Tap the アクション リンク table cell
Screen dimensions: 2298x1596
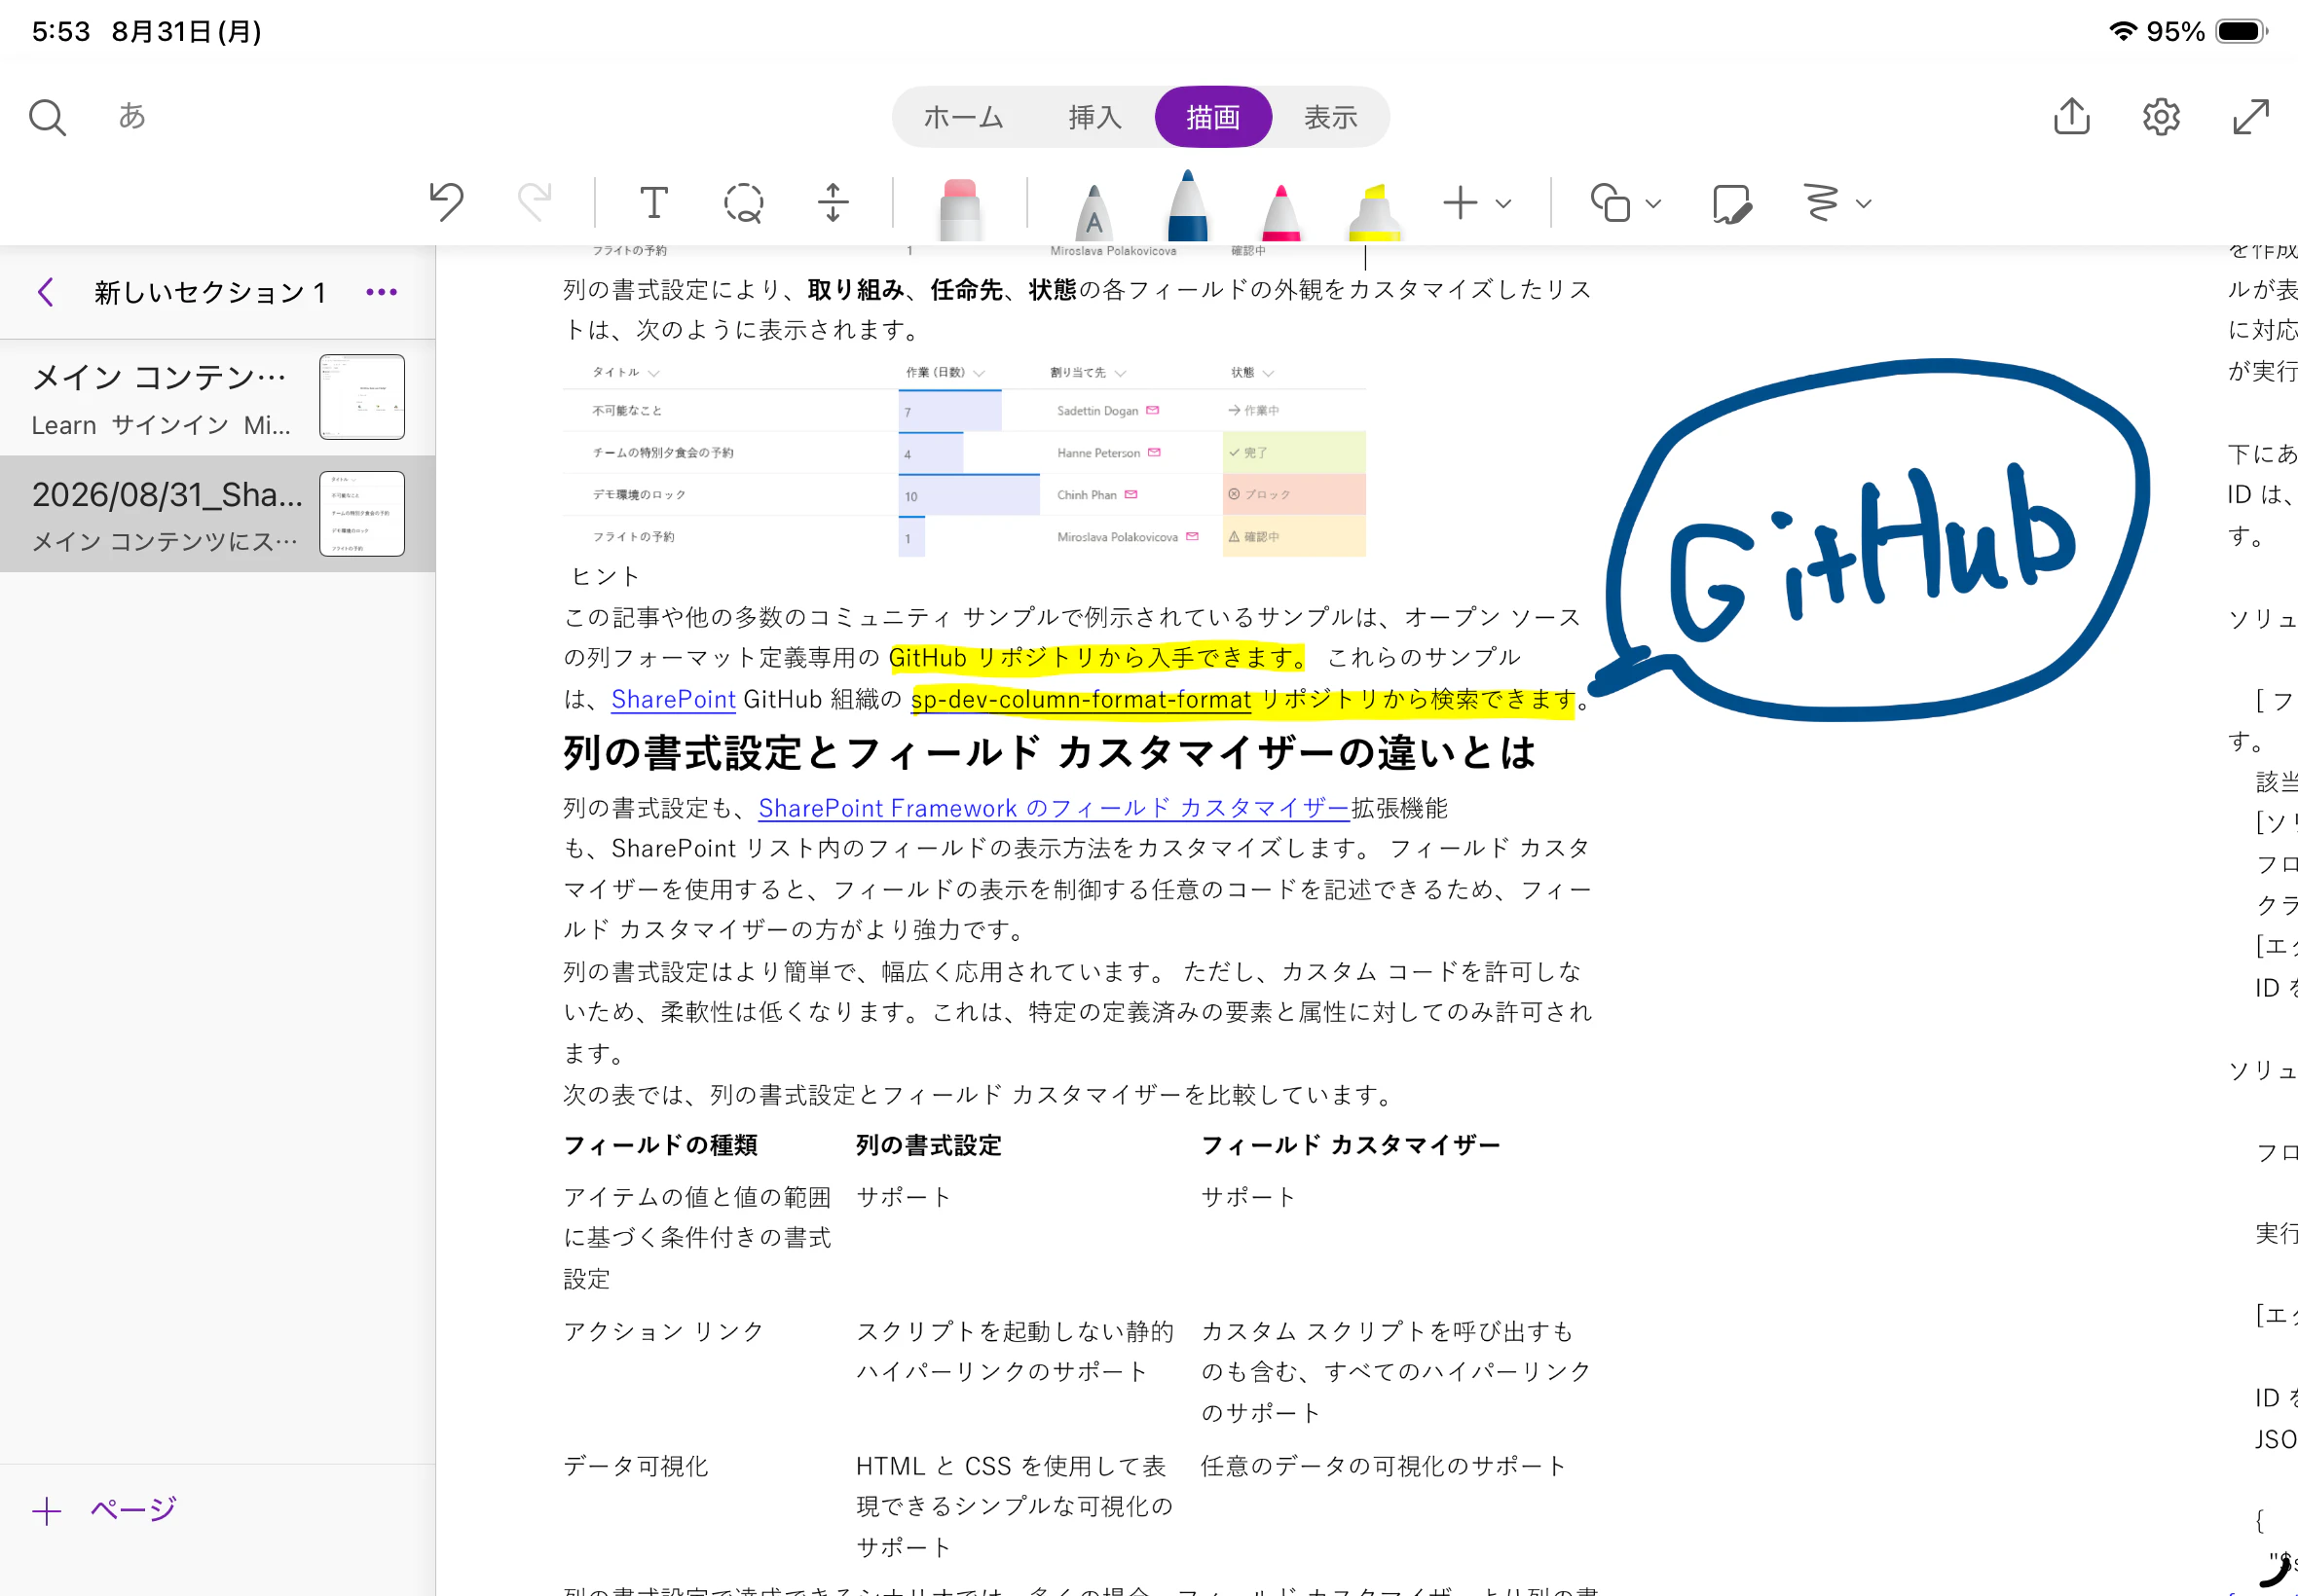tap(663, 1331)
